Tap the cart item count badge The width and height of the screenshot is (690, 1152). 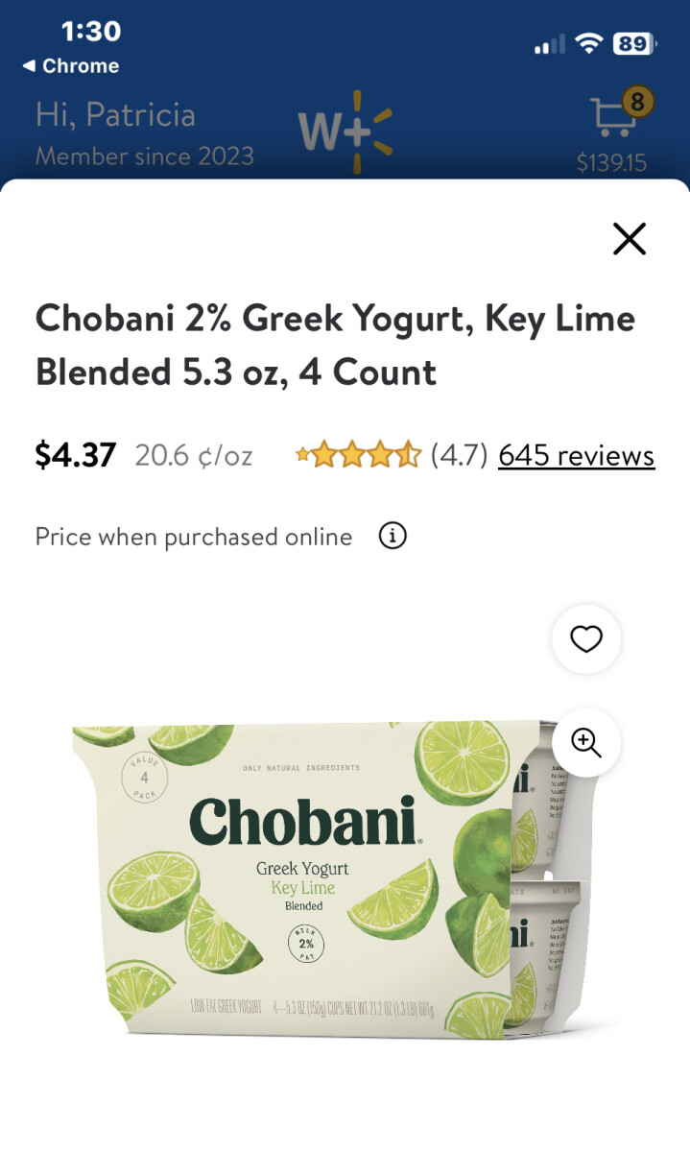[638, 100]
